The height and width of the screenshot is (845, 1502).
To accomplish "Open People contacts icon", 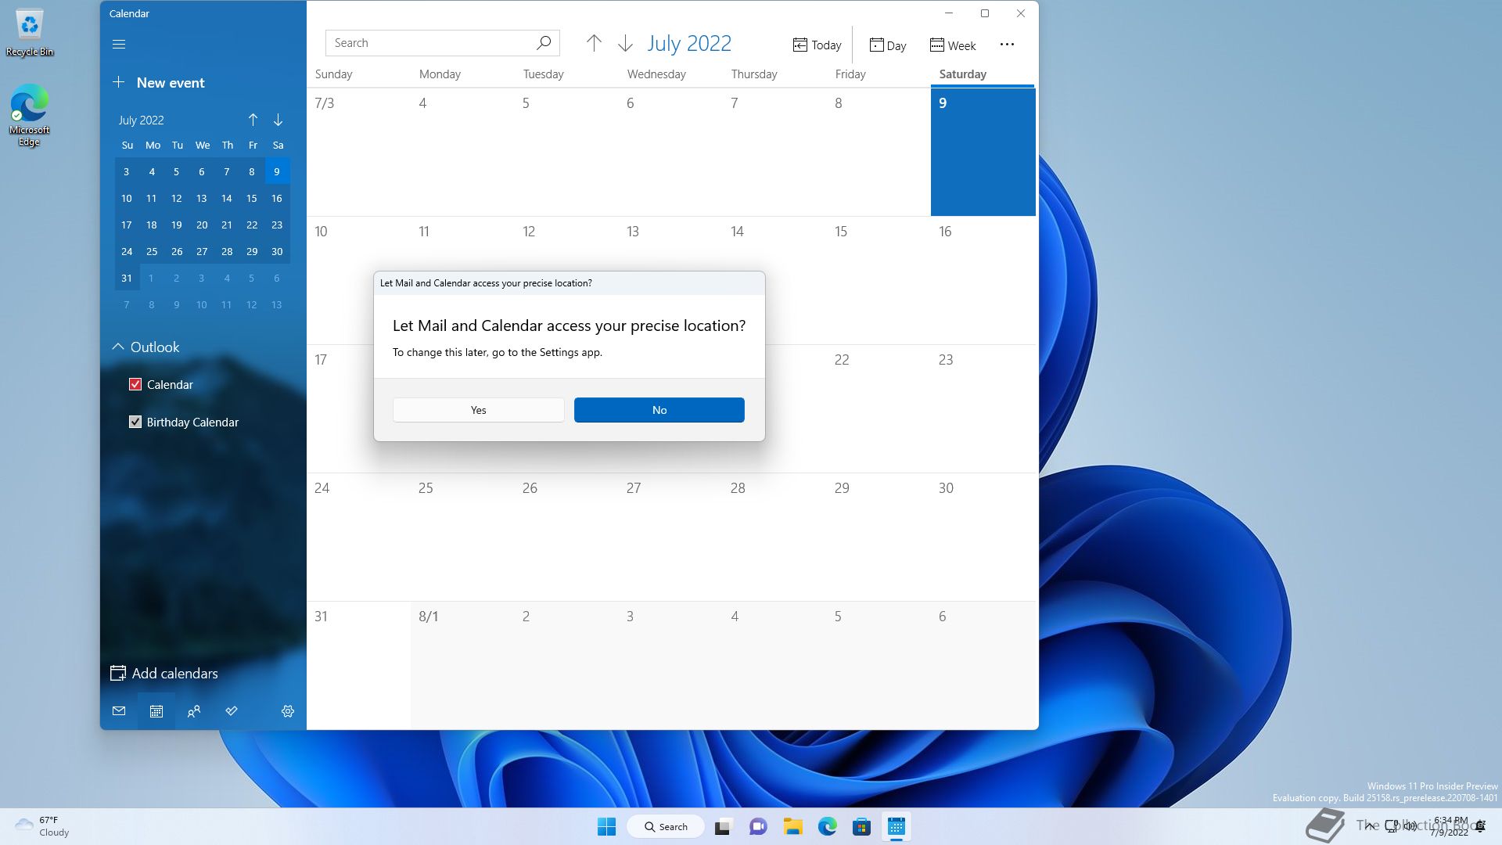I will pos(194,711).
